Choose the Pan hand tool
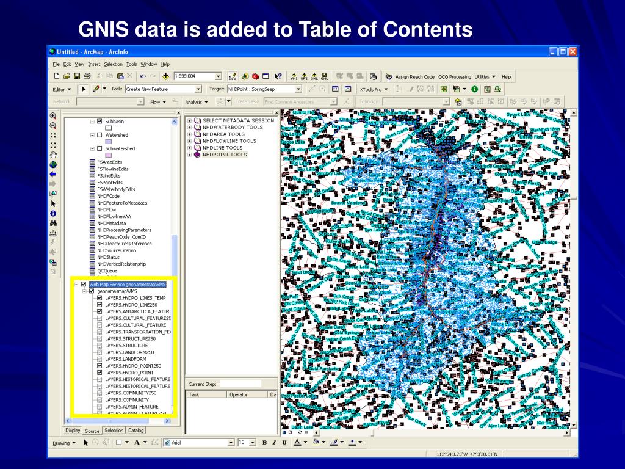 (x=53, y=155)
